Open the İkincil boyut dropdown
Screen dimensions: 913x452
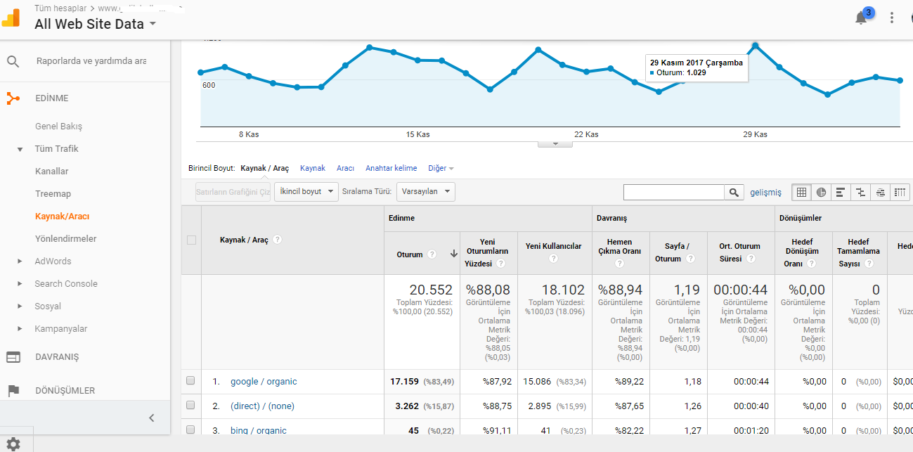click(306, 192)
